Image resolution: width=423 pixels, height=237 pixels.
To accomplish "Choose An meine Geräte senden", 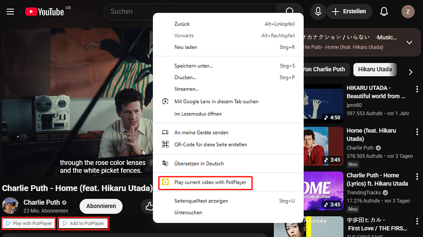I will pyautogui.click(x=228, y=133).
